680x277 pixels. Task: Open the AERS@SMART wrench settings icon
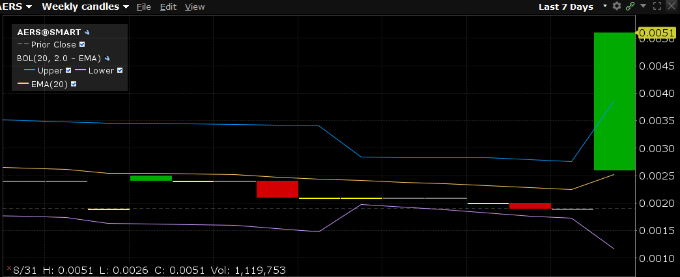click(x=87, y=32)
